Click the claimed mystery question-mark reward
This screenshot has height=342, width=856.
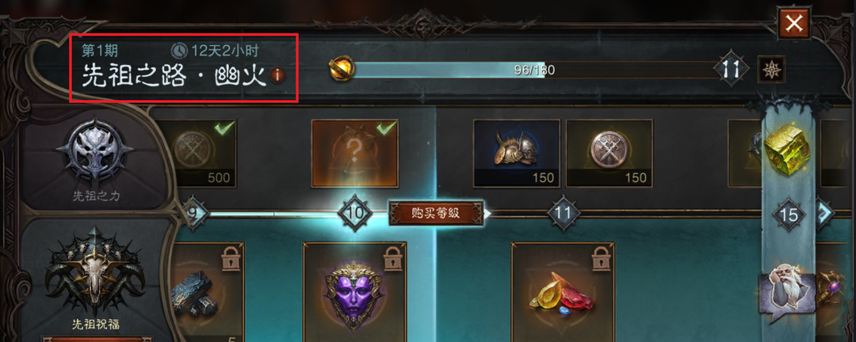[355, 153]
